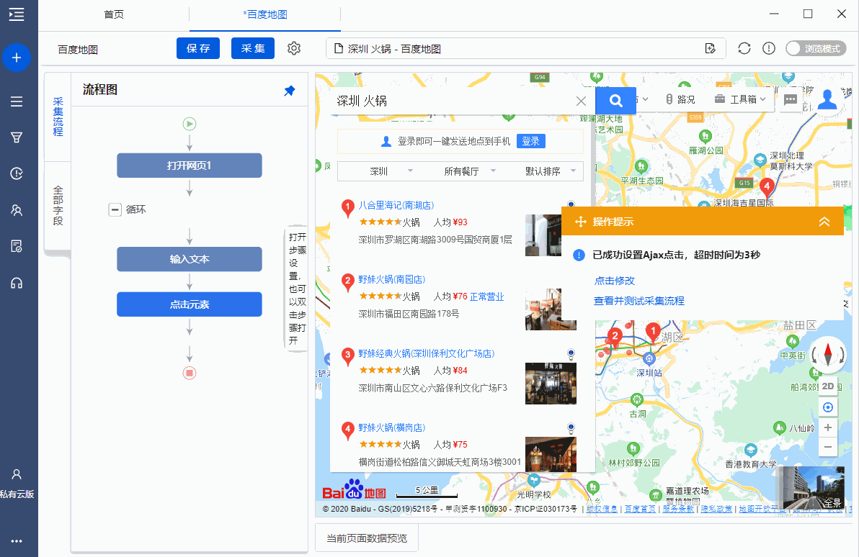Open the hamburger list icon in sidebar
The width and height of the screenshot is (859, 557).
pos(17,101)
